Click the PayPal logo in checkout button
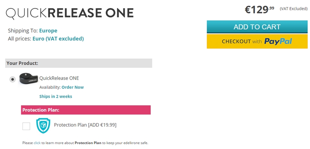The width and height of the screenshot is (310, 149). (278, 41)
